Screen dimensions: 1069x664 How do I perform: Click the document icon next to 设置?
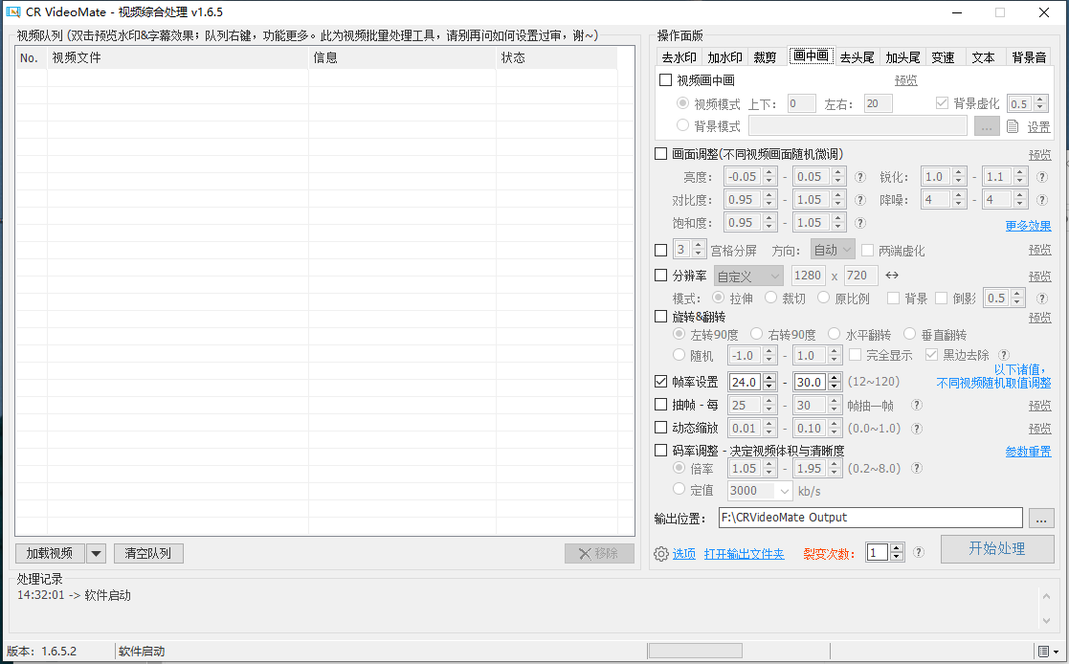tap(1013, 126)
